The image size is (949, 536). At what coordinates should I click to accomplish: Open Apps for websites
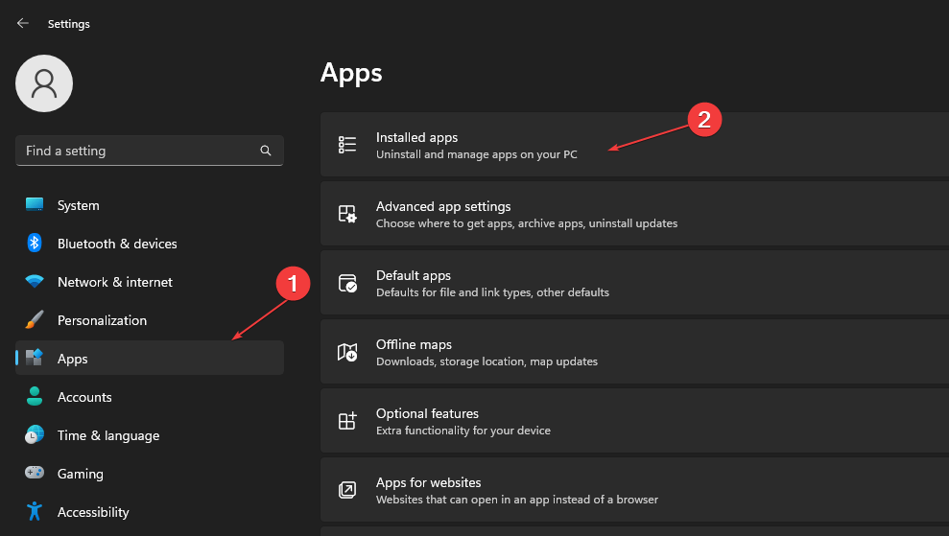tap(634, 489)
